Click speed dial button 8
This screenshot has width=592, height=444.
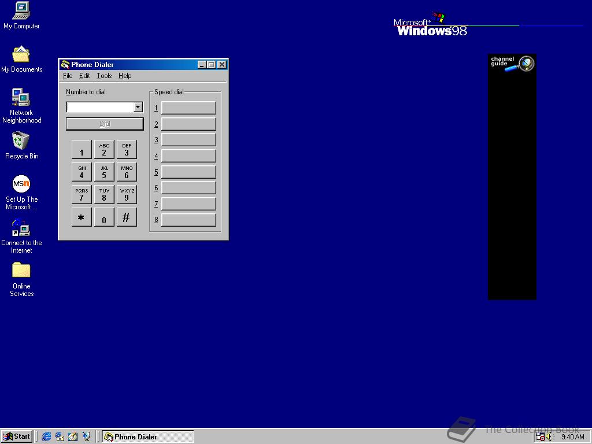[x=189, y=220]
